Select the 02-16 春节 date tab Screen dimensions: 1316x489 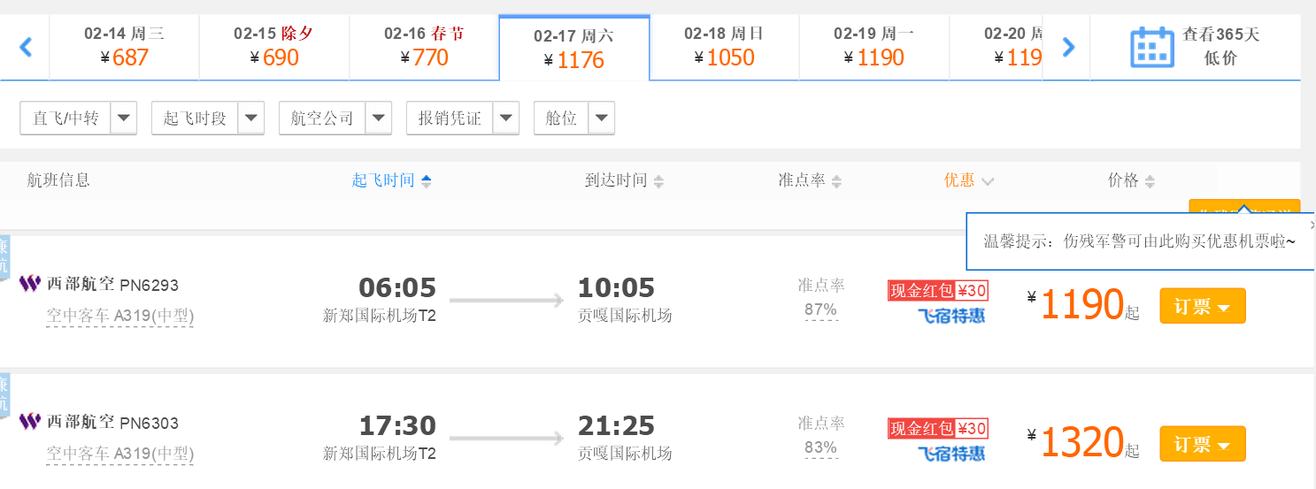(424, 47)
